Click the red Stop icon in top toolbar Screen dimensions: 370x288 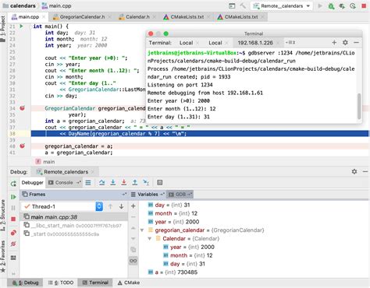364,6
